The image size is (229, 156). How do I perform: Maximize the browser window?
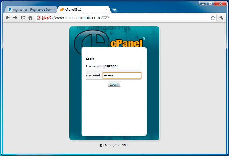(210, 4)
